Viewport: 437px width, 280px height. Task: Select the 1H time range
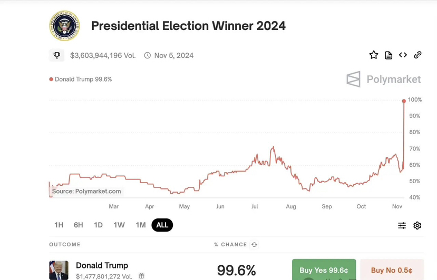[x=59, y=225]
